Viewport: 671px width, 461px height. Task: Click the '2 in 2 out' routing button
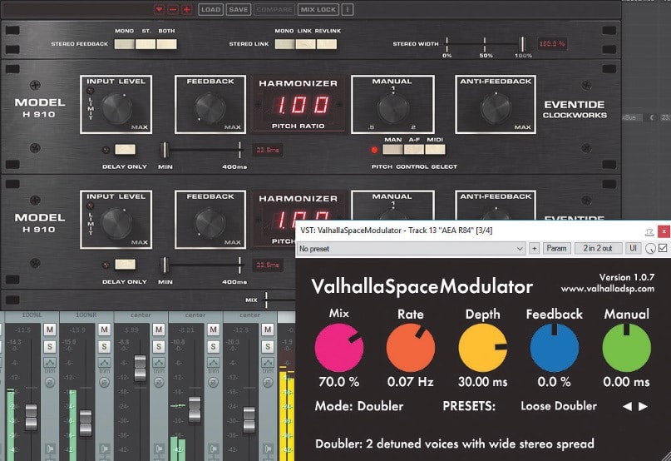pyautogui.click(x=598, y=249)
